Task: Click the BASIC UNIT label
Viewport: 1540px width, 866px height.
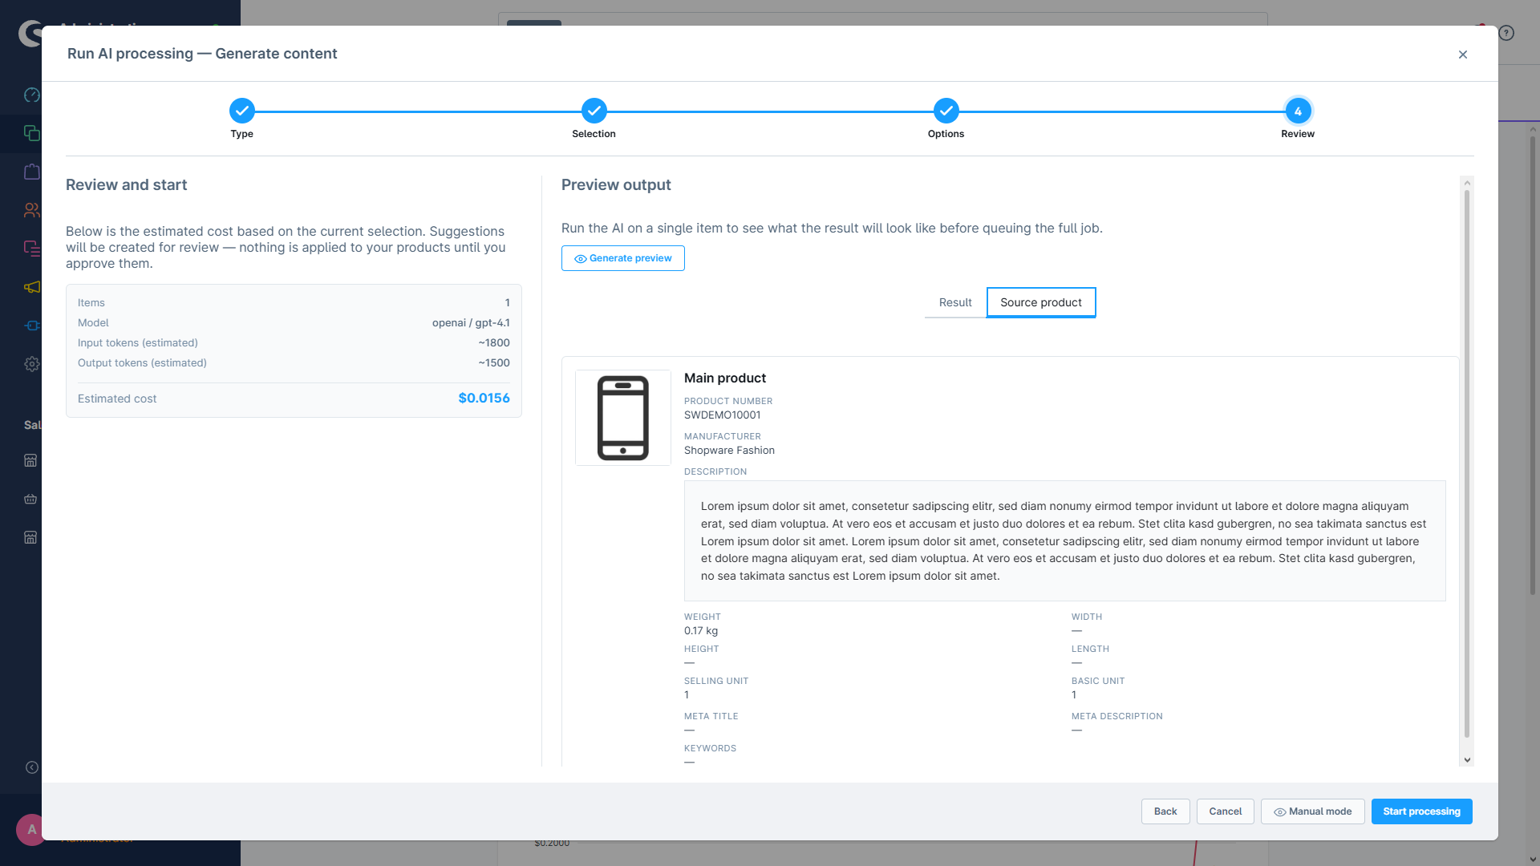Action: (1098, 682)
